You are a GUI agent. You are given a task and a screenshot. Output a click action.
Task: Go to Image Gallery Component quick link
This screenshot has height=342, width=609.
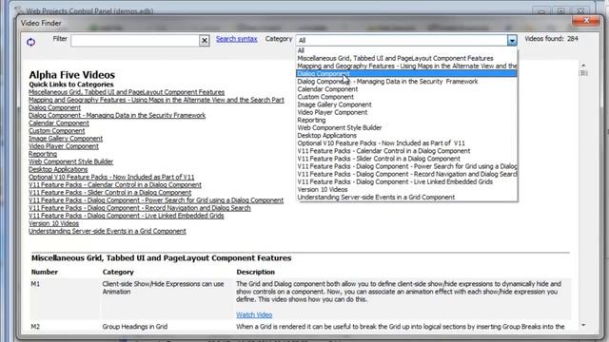(x=66, y=139)
